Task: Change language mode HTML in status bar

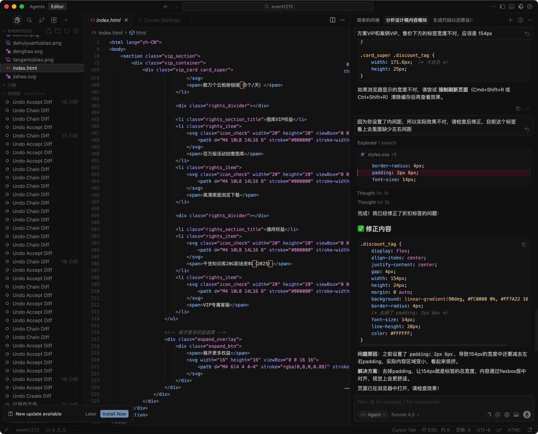Action: click(x=514, y=430)
